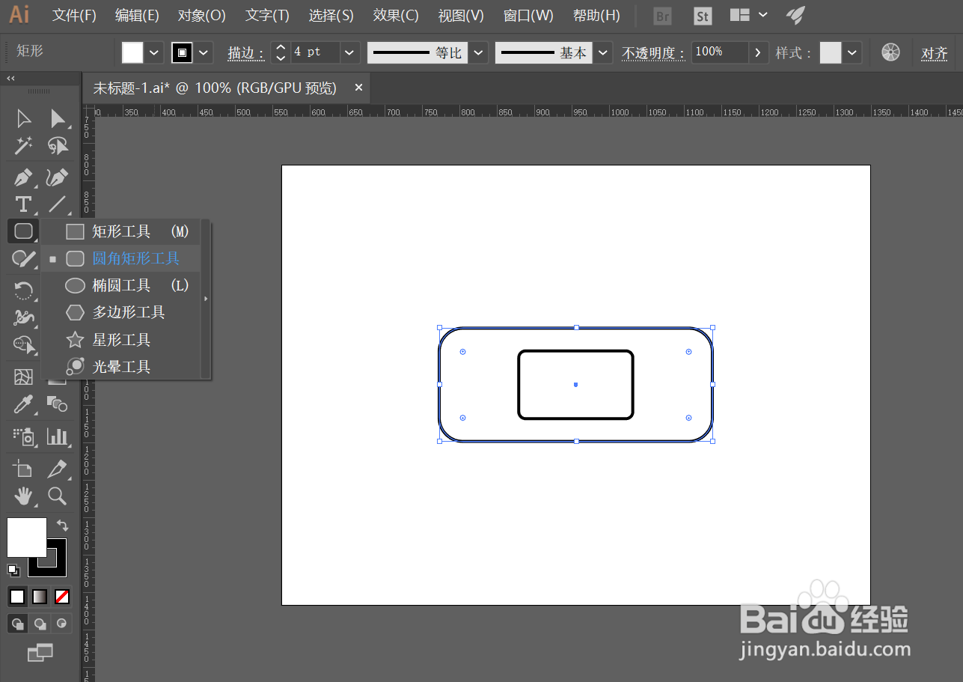Open Adobe Stock via St icon
This screenshot has height=682, width=963.
click(x=703, y=16)
